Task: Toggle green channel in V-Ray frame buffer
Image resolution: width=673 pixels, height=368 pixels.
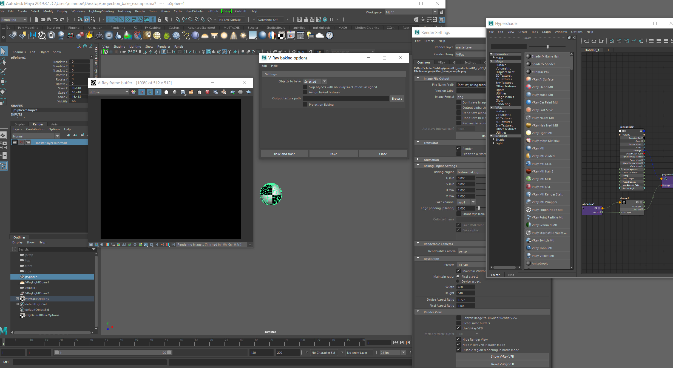Action: pos(150,92)
